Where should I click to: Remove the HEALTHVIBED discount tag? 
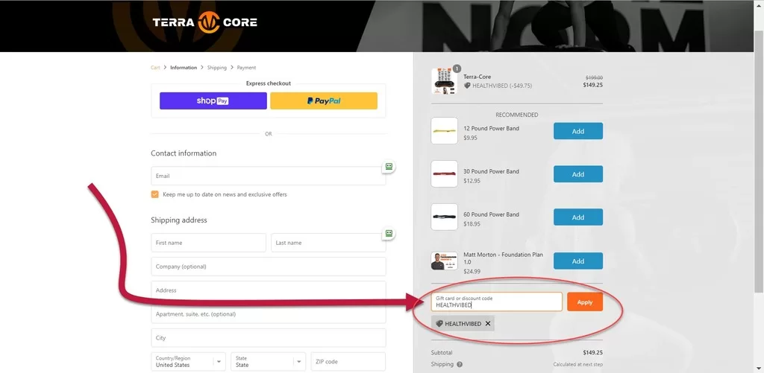(488, 324)
